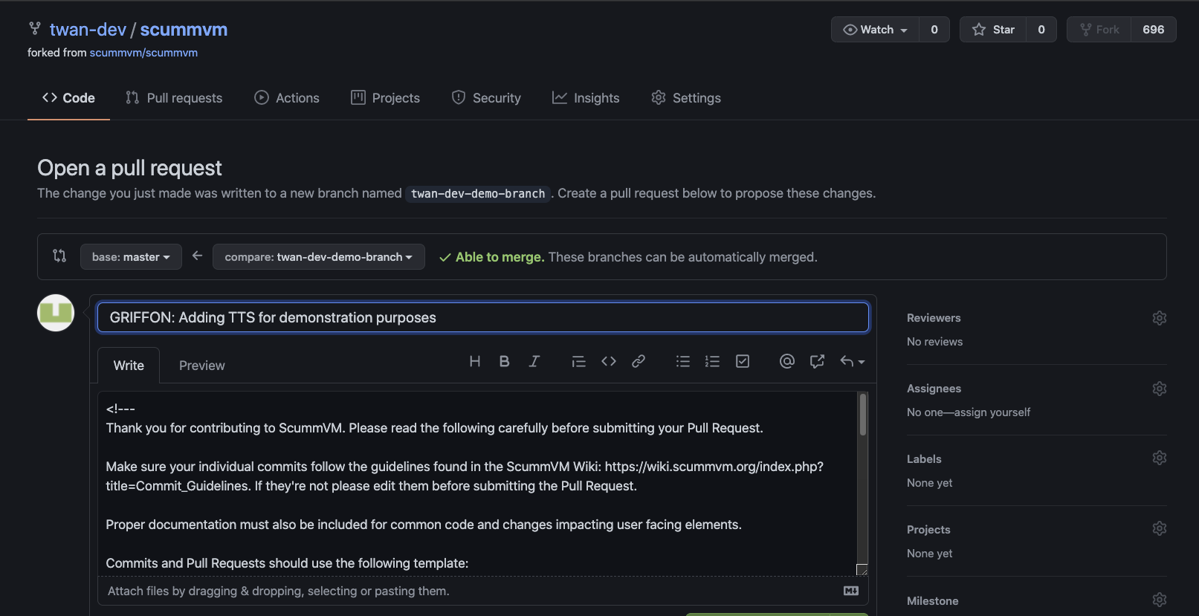Screen dimensions: 1199x616
Task: Open Assignees gear settings
Action: [x=1160, y=389]
